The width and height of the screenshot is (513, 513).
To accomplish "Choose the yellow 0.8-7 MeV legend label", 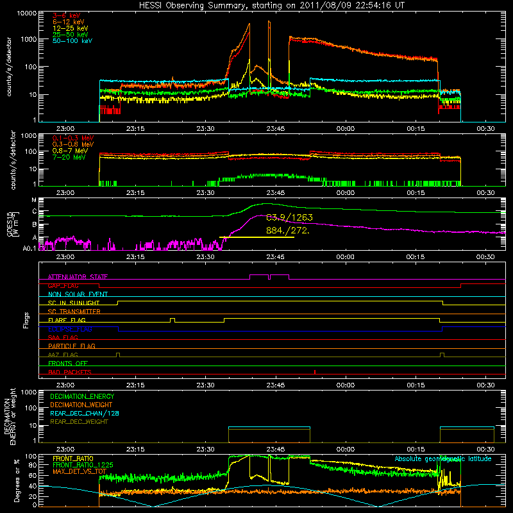I will 70,151.
